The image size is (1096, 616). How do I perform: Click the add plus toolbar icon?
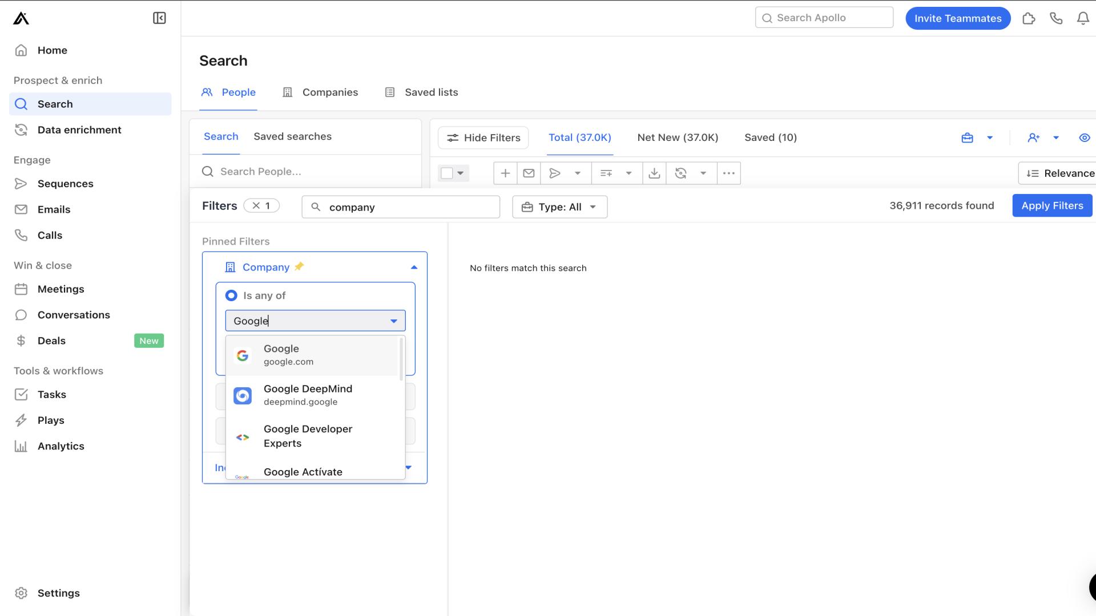505,173
